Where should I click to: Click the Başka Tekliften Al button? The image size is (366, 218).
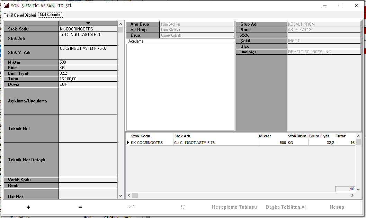point(285,207)
